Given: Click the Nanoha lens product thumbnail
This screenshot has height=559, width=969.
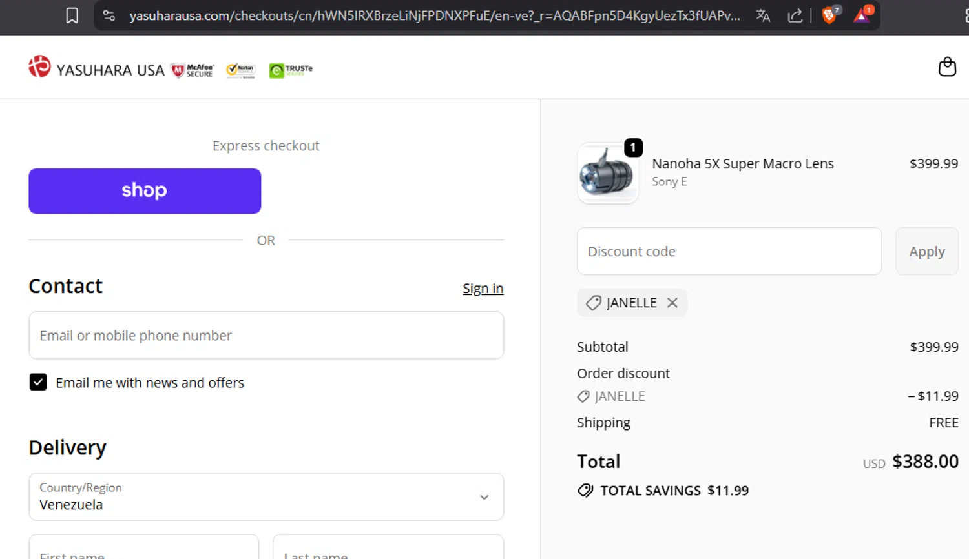Looking at the screenshot, I should tap(607, 173).
